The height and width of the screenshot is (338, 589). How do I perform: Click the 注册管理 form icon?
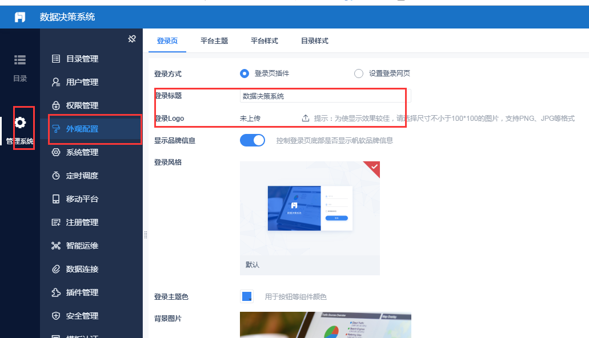pos(56,222)
